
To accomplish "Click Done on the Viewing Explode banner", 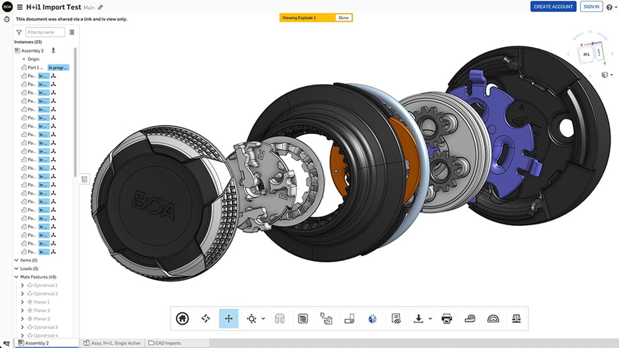I will pyautogui.click(x=343, y=18).
